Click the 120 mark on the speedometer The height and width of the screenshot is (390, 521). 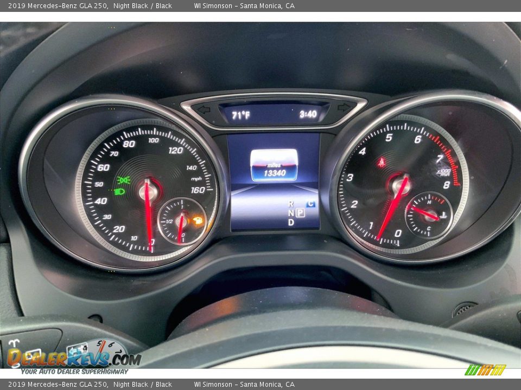175,151
